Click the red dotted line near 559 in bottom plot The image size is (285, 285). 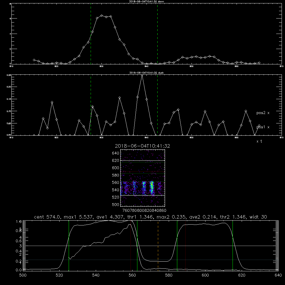click(131, 245)
